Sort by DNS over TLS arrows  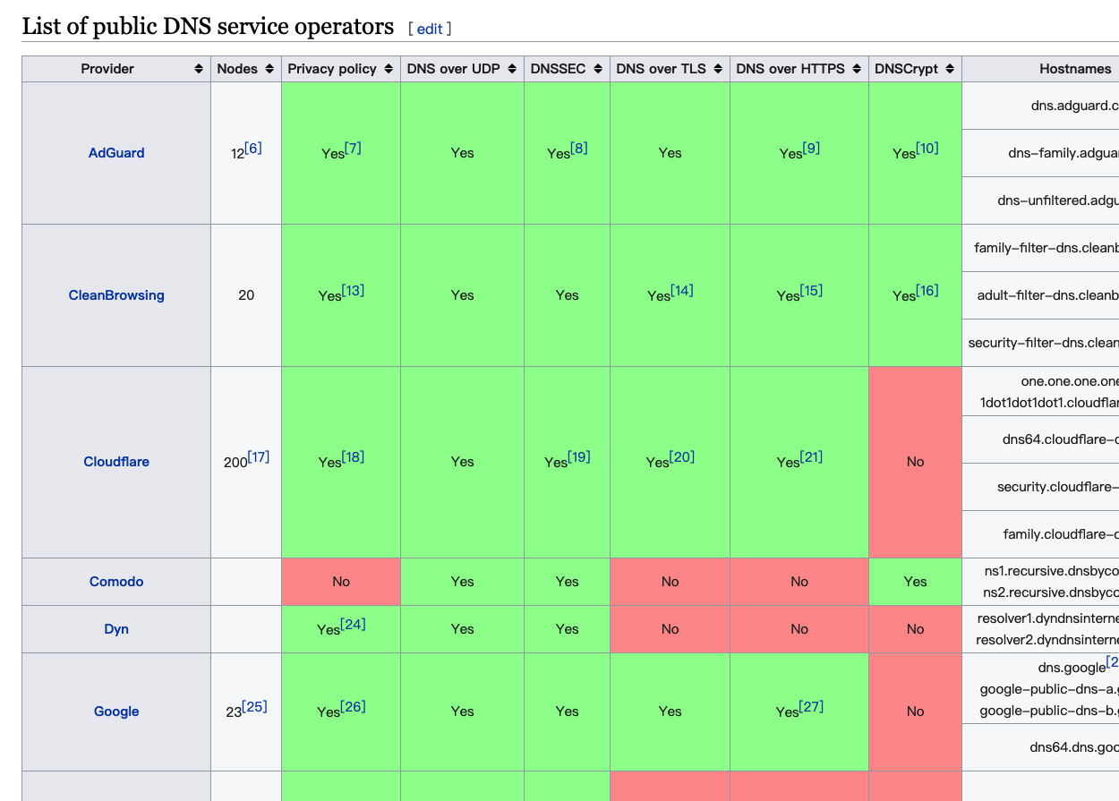point(718,69)
